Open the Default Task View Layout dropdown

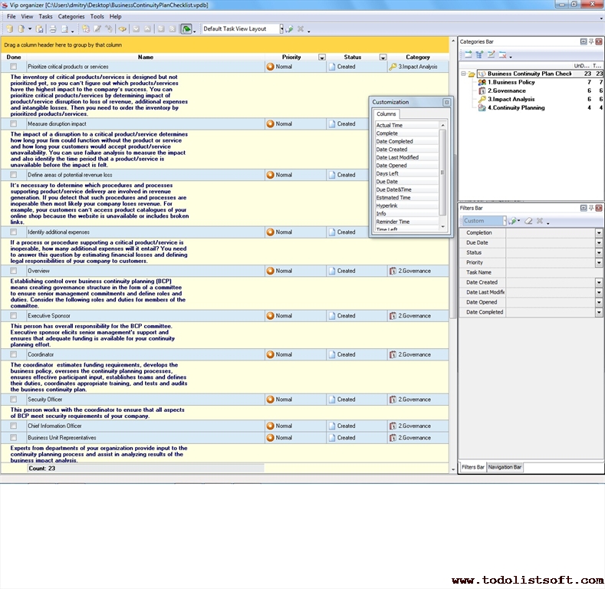click(x=281, y=29)
